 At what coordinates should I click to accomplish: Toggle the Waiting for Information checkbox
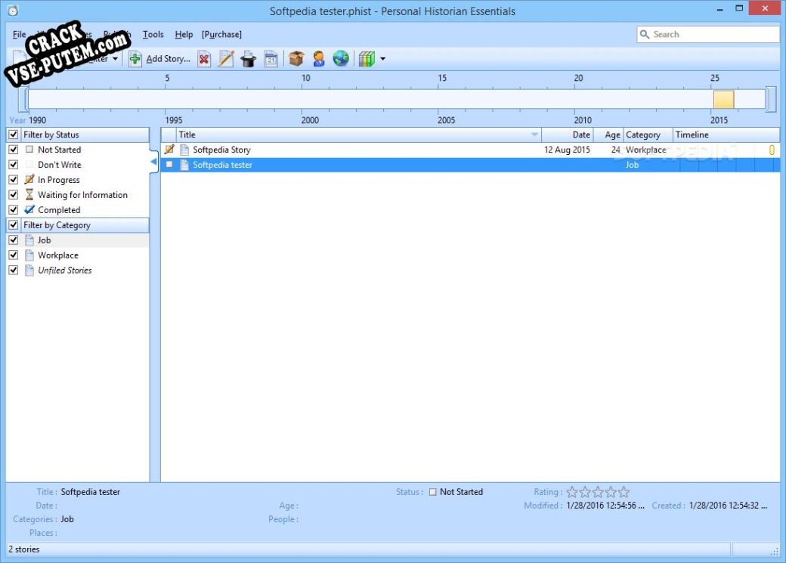tap(14, 194)
